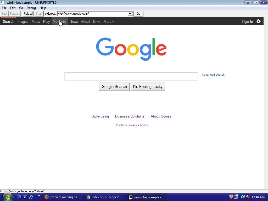Viewport: 268px width, 201px height.
Task: Click the scrollbar down arrow
Action: click(266, 187)
